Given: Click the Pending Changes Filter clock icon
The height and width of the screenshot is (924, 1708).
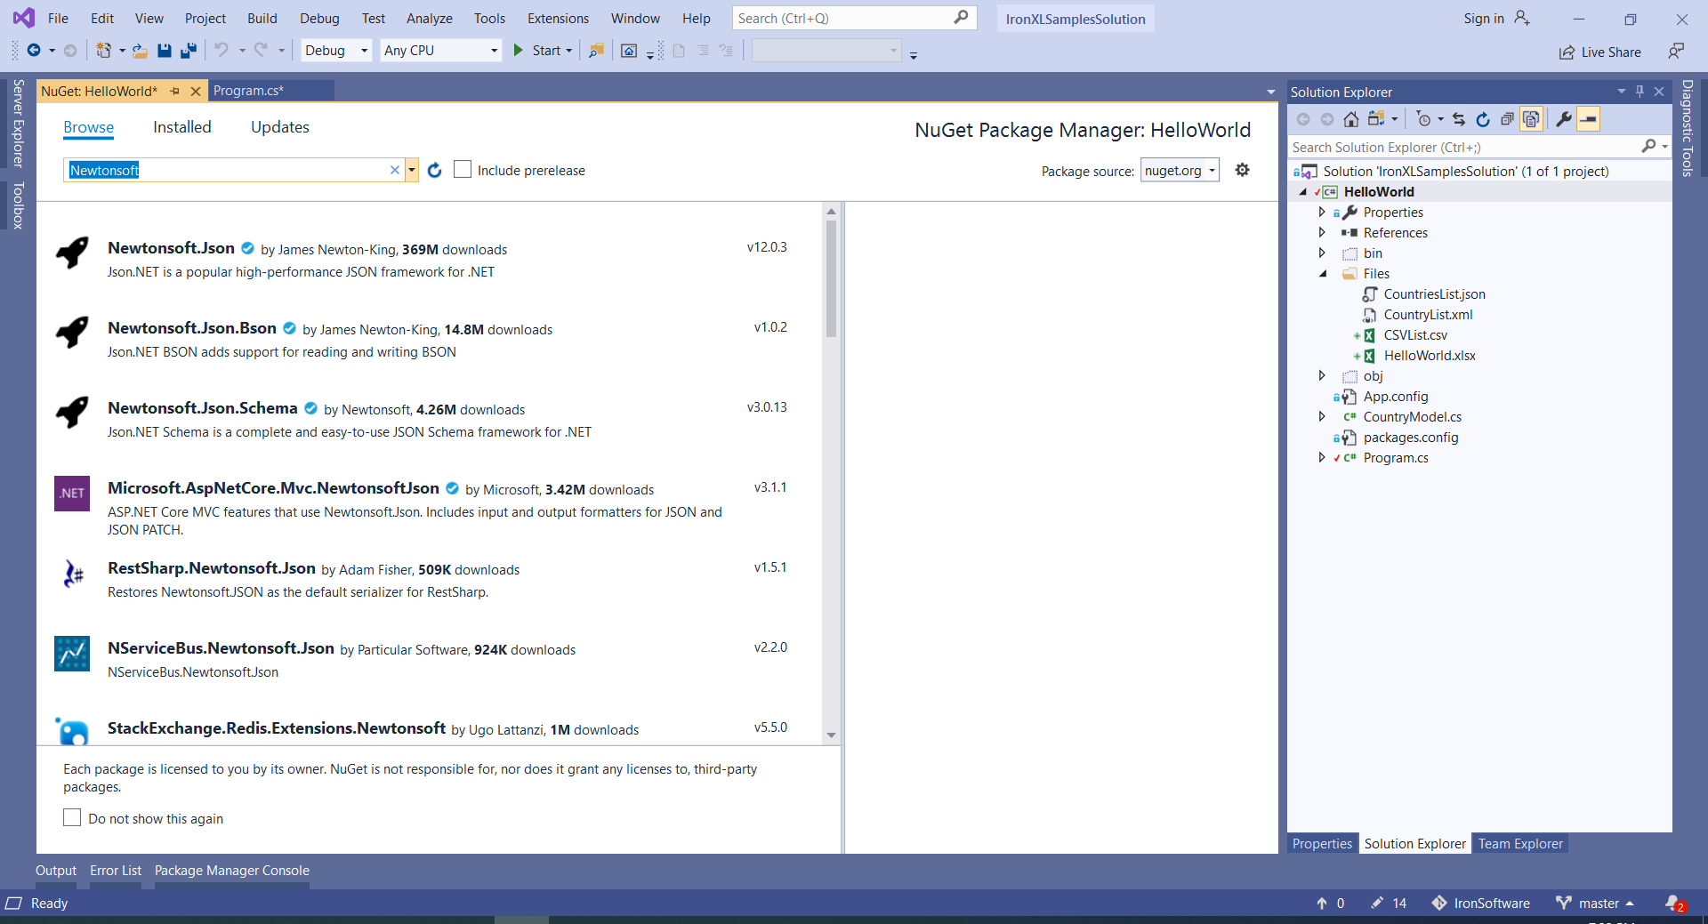Looking at the screenshot, I should 1423,119.
